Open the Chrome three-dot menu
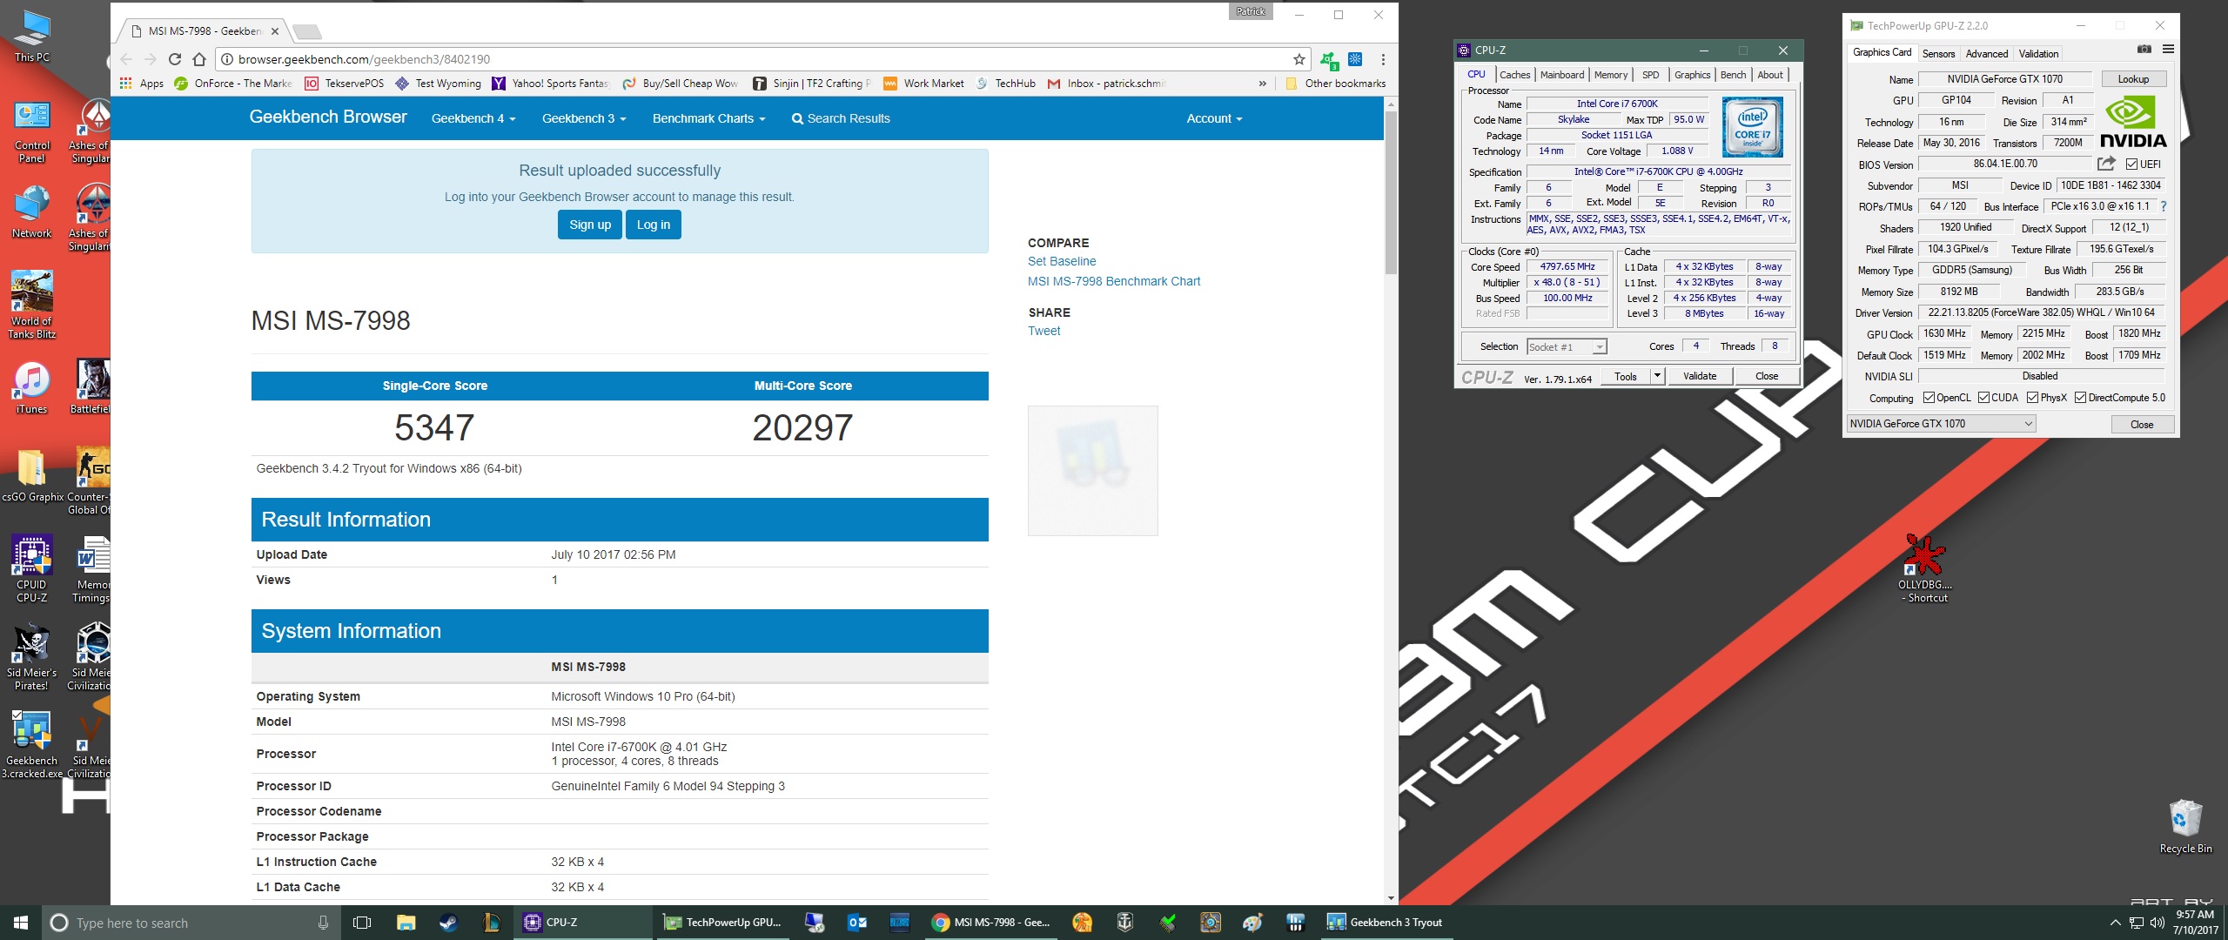 tap(1383, 59)
